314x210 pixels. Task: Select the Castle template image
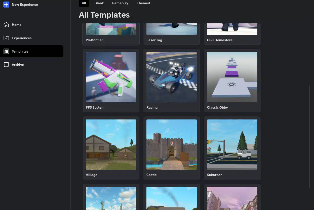point(172,145)
